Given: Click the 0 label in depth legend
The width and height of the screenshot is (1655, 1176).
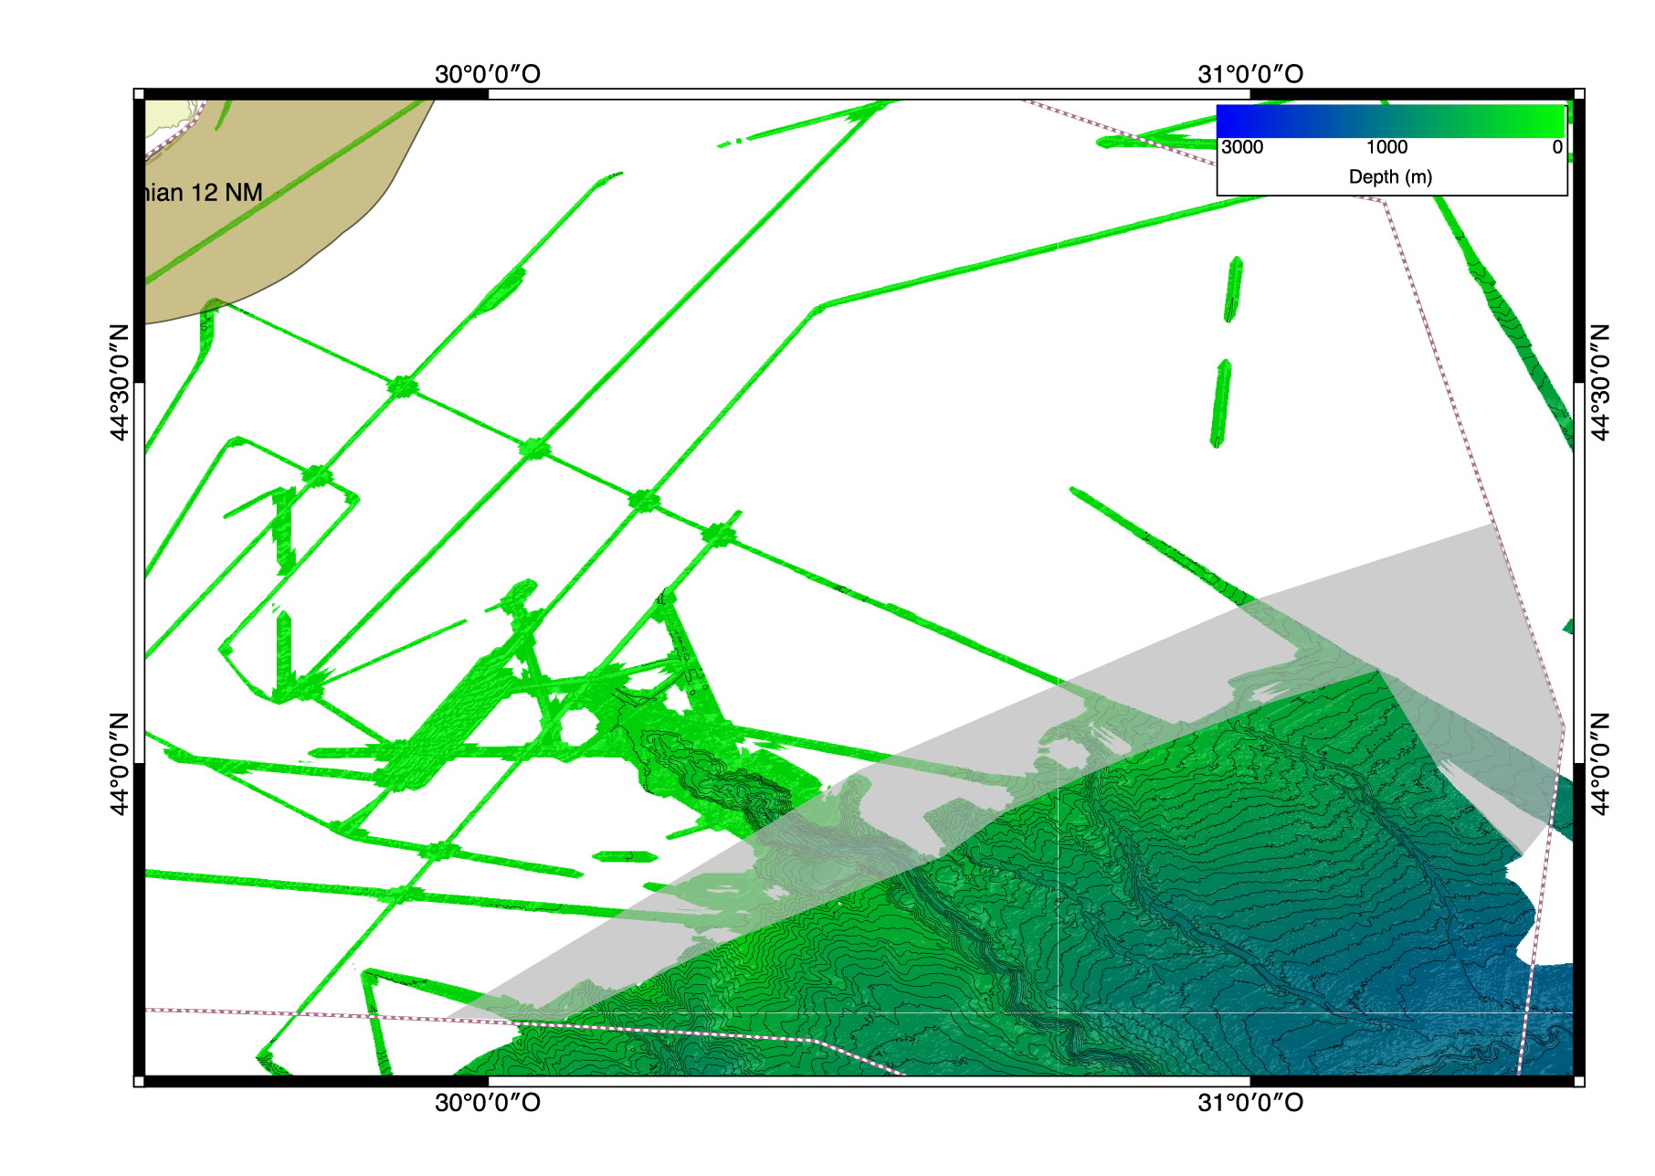Looking at the screenshot, I should 1556,148.
